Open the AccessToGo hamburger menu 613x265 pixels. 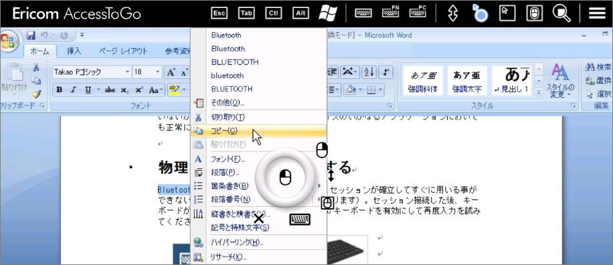pos(597,13)
